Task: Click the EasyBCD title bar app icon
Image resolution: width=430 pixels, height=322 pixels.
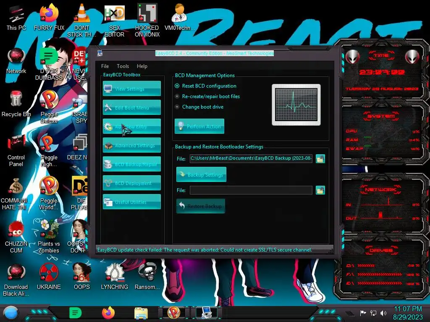Action: (x=100, y=53)
